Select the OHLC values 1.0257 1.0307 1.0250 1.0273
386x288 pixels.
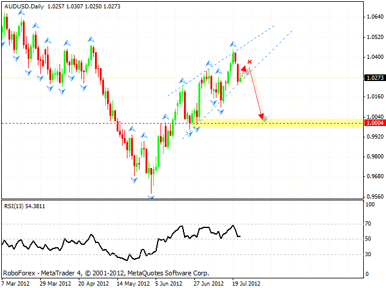point(84,7)
